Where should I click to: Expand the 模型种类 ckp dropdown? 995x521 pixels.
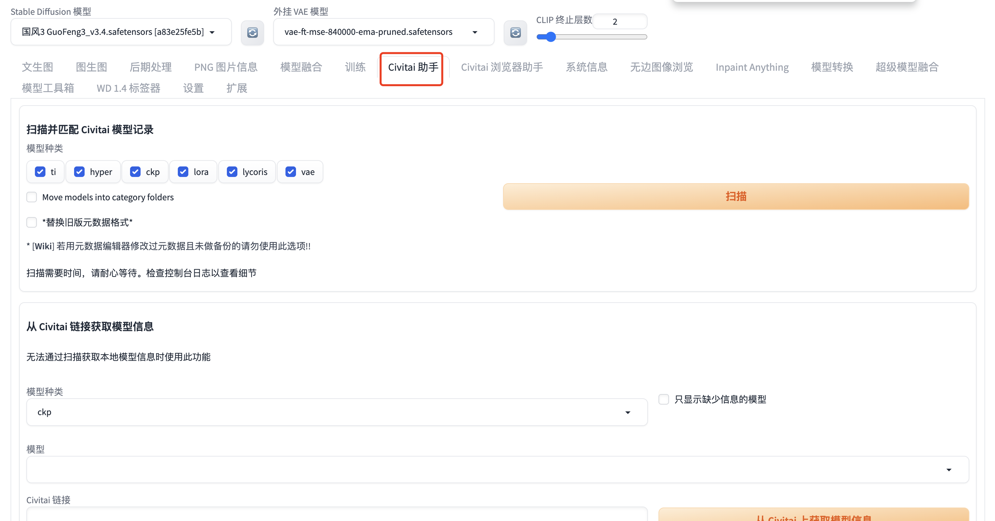(336, 412)
